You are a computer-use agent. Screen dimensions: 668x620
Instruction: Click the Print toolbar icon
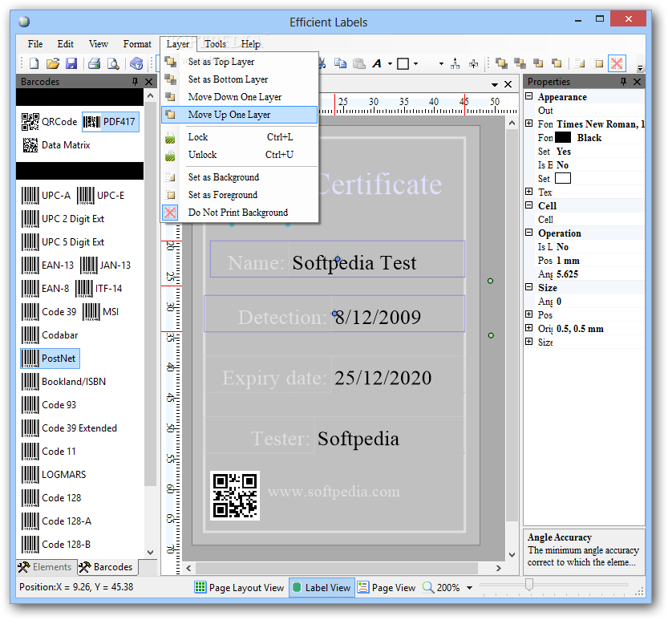click(x=94, y=64)
